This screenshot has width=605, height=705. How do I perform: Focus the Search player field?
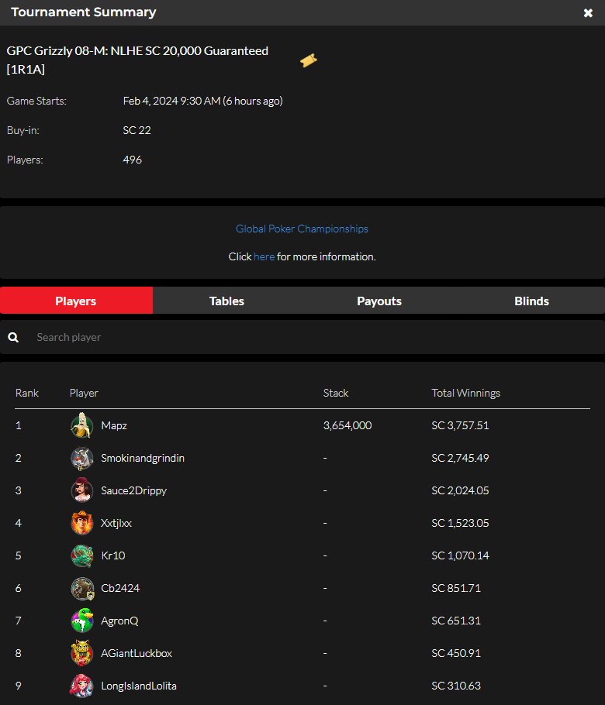(x=302, y=337)
